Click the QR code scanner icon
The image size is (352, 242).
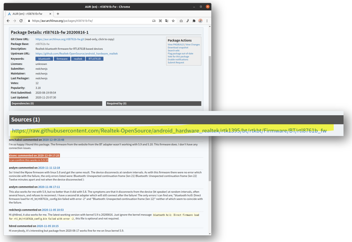[160, 21]
